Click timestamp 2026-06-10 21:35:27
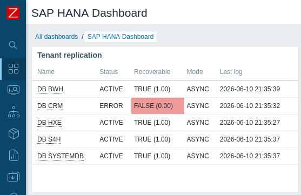This screenshot has height=195, width=301. tap(250, 123)
